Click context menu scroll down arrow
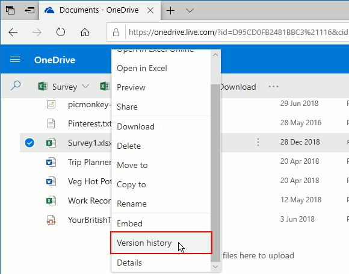 pyautogui.click(x=215, y=267)
